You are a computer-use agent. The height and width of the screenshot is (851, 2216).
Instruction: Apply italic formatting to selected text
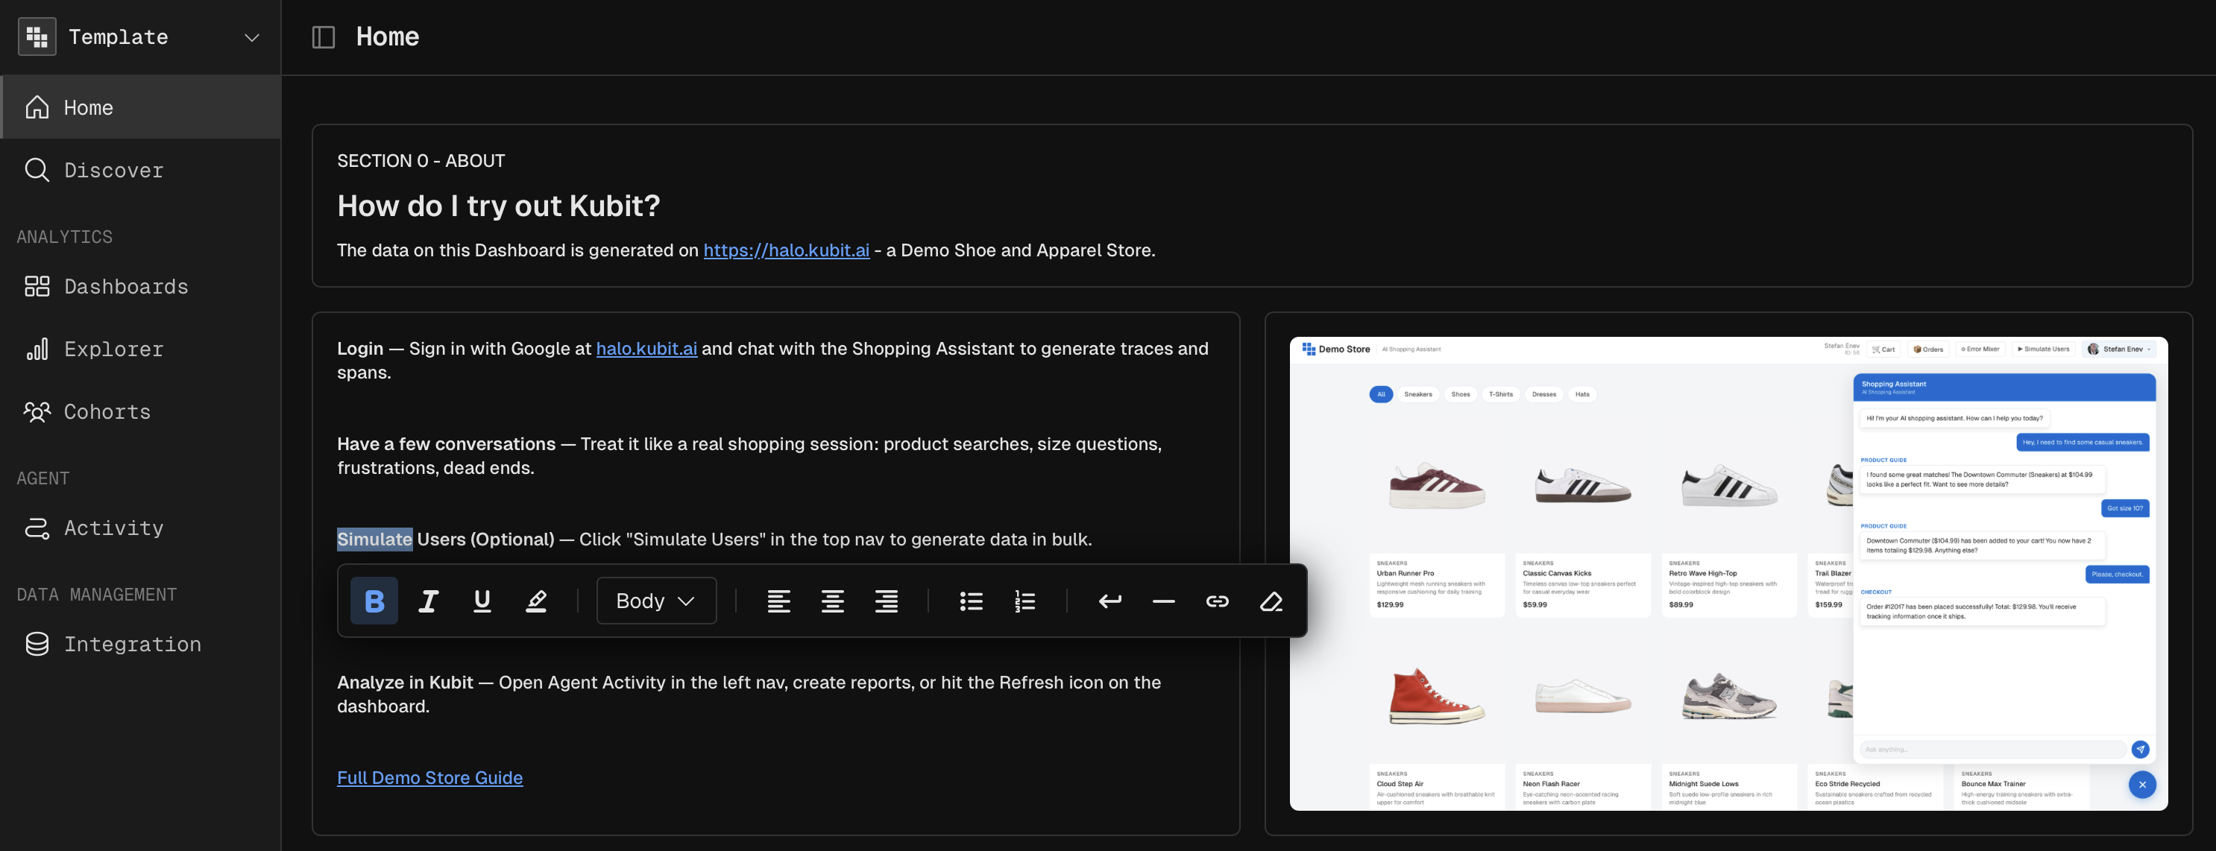pyautogui.click(x=429, y=601)
